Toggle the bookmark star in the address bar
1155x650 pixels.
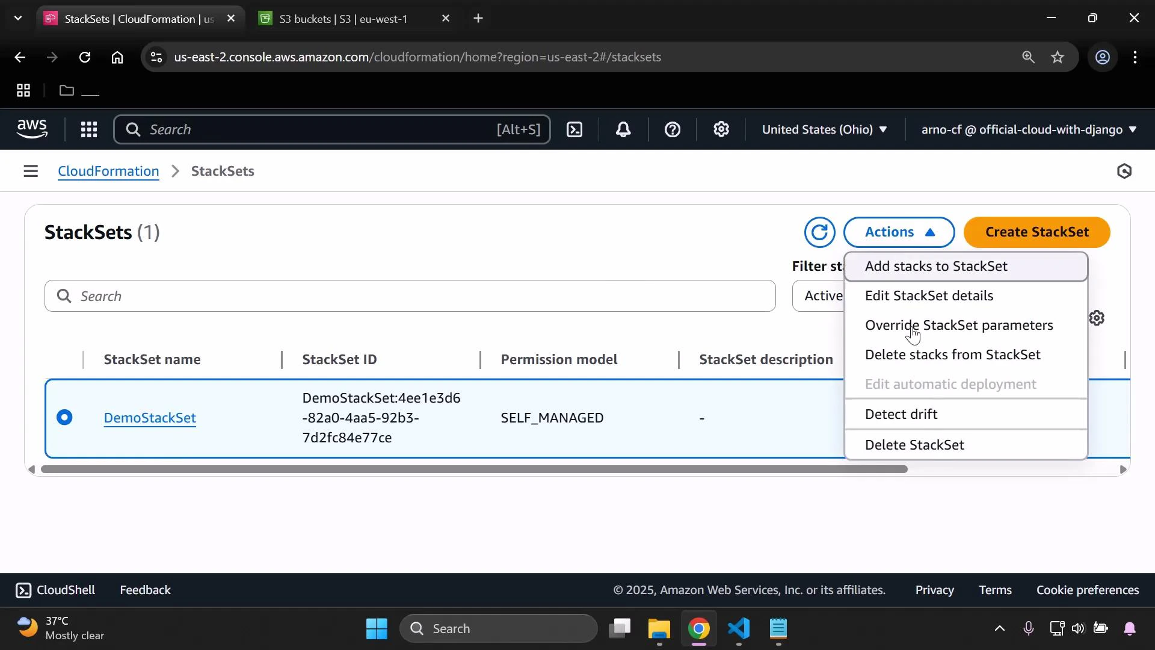point(1058,57)
